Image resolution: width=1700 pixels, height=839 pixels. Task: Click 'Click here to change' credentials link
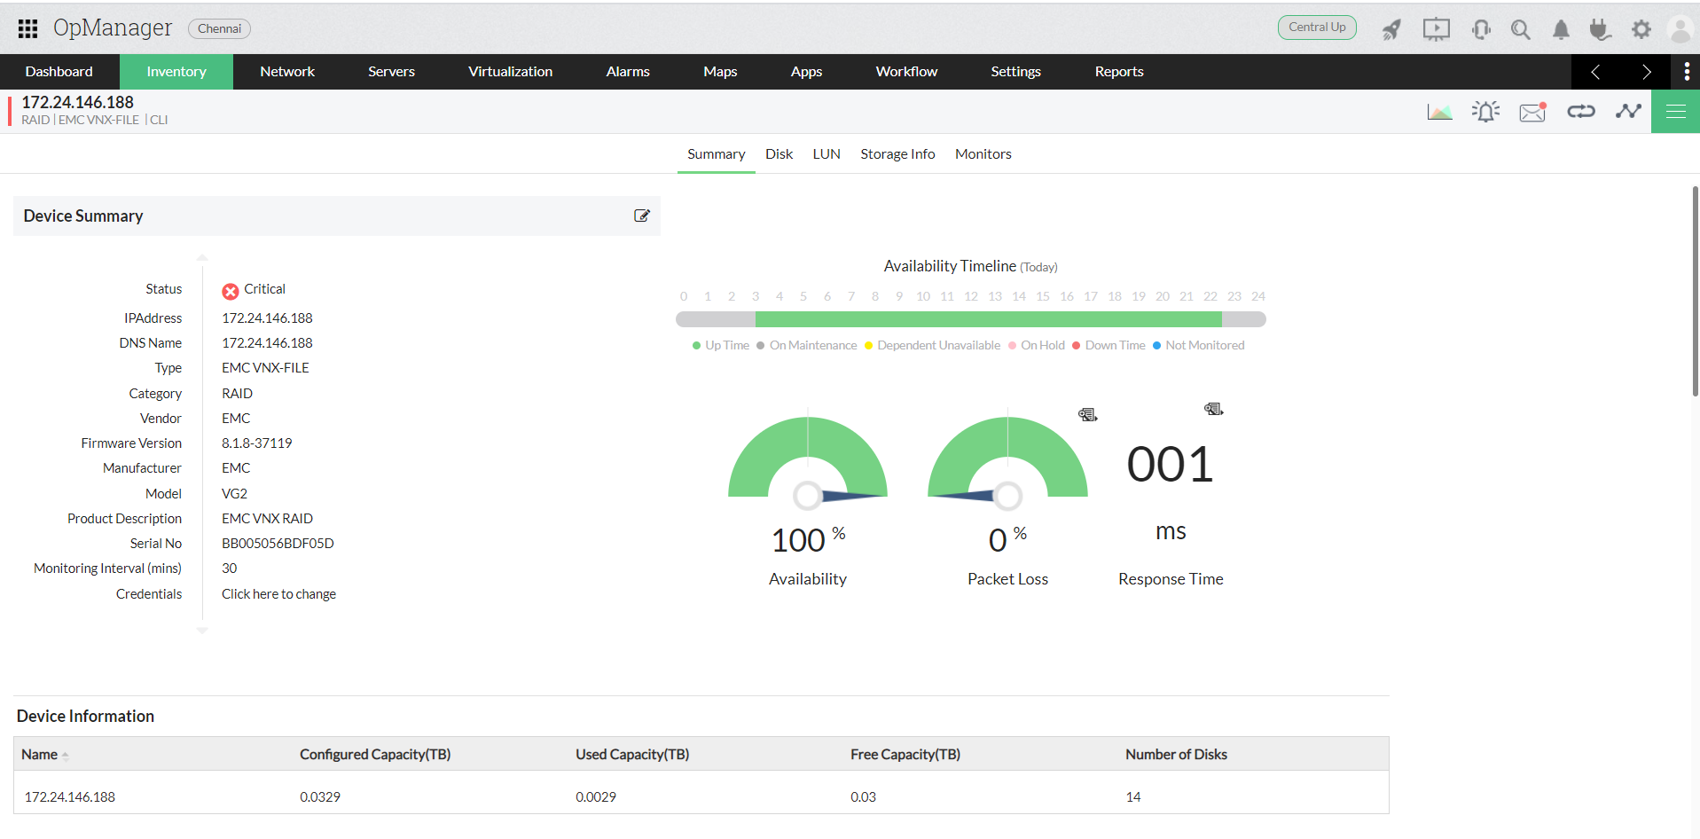tap(278, 594)
